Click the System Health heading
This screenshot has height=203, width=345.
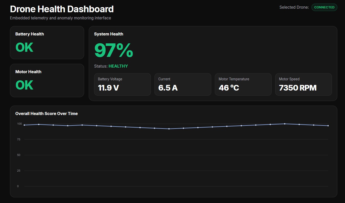click(109, 34)
